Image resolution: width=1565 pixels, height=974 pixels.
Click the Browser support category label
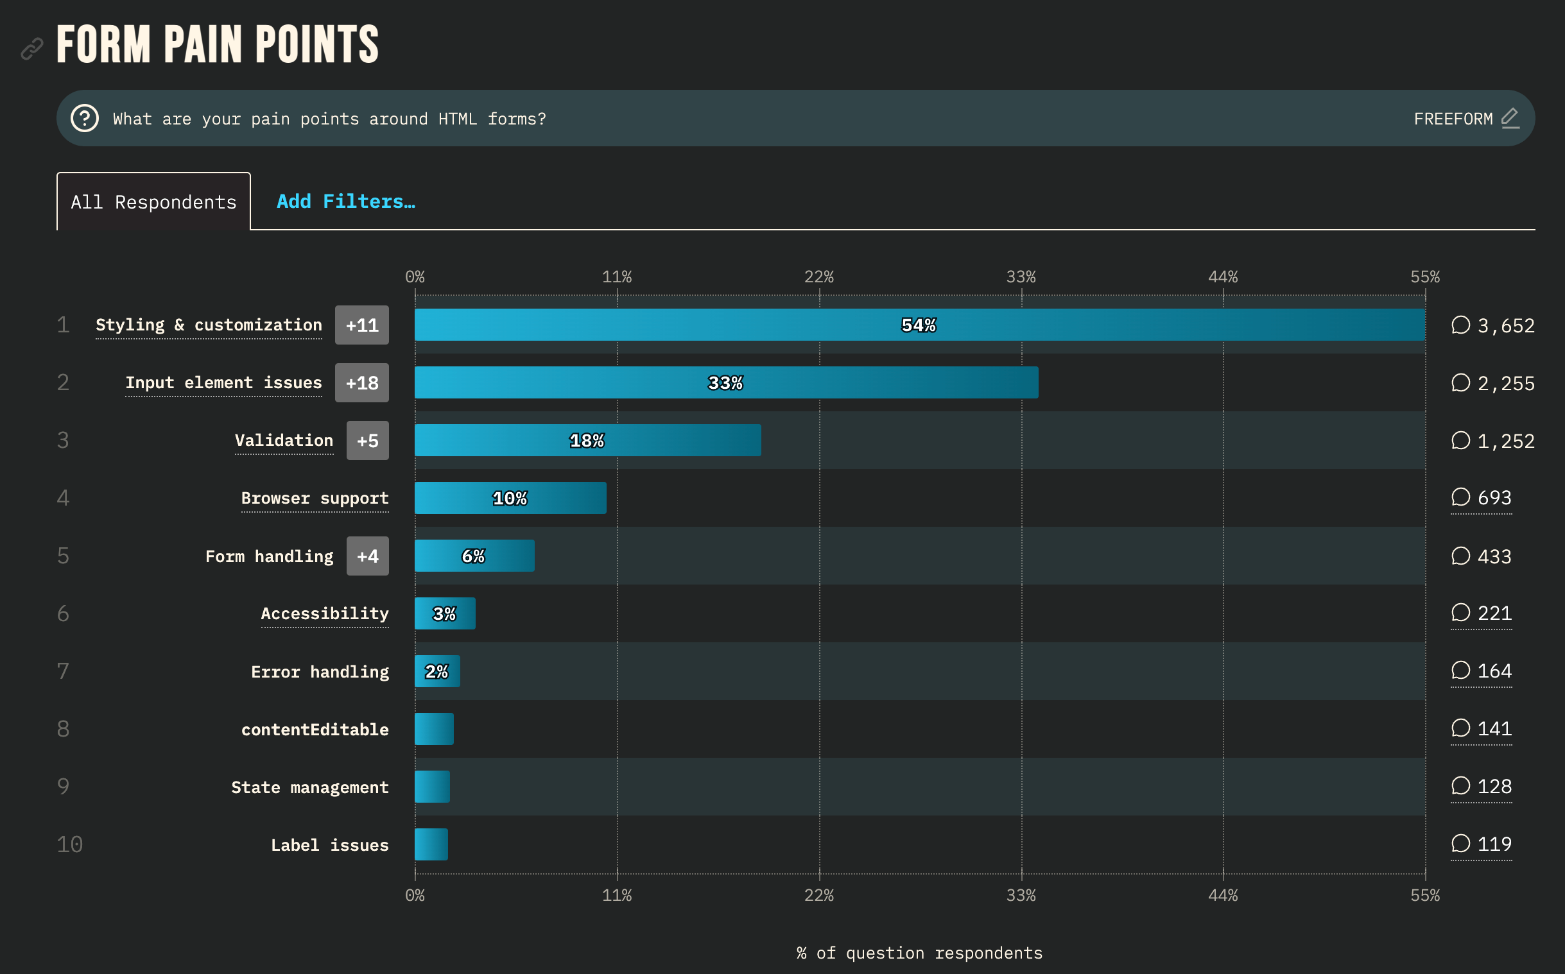pos(315,497)
